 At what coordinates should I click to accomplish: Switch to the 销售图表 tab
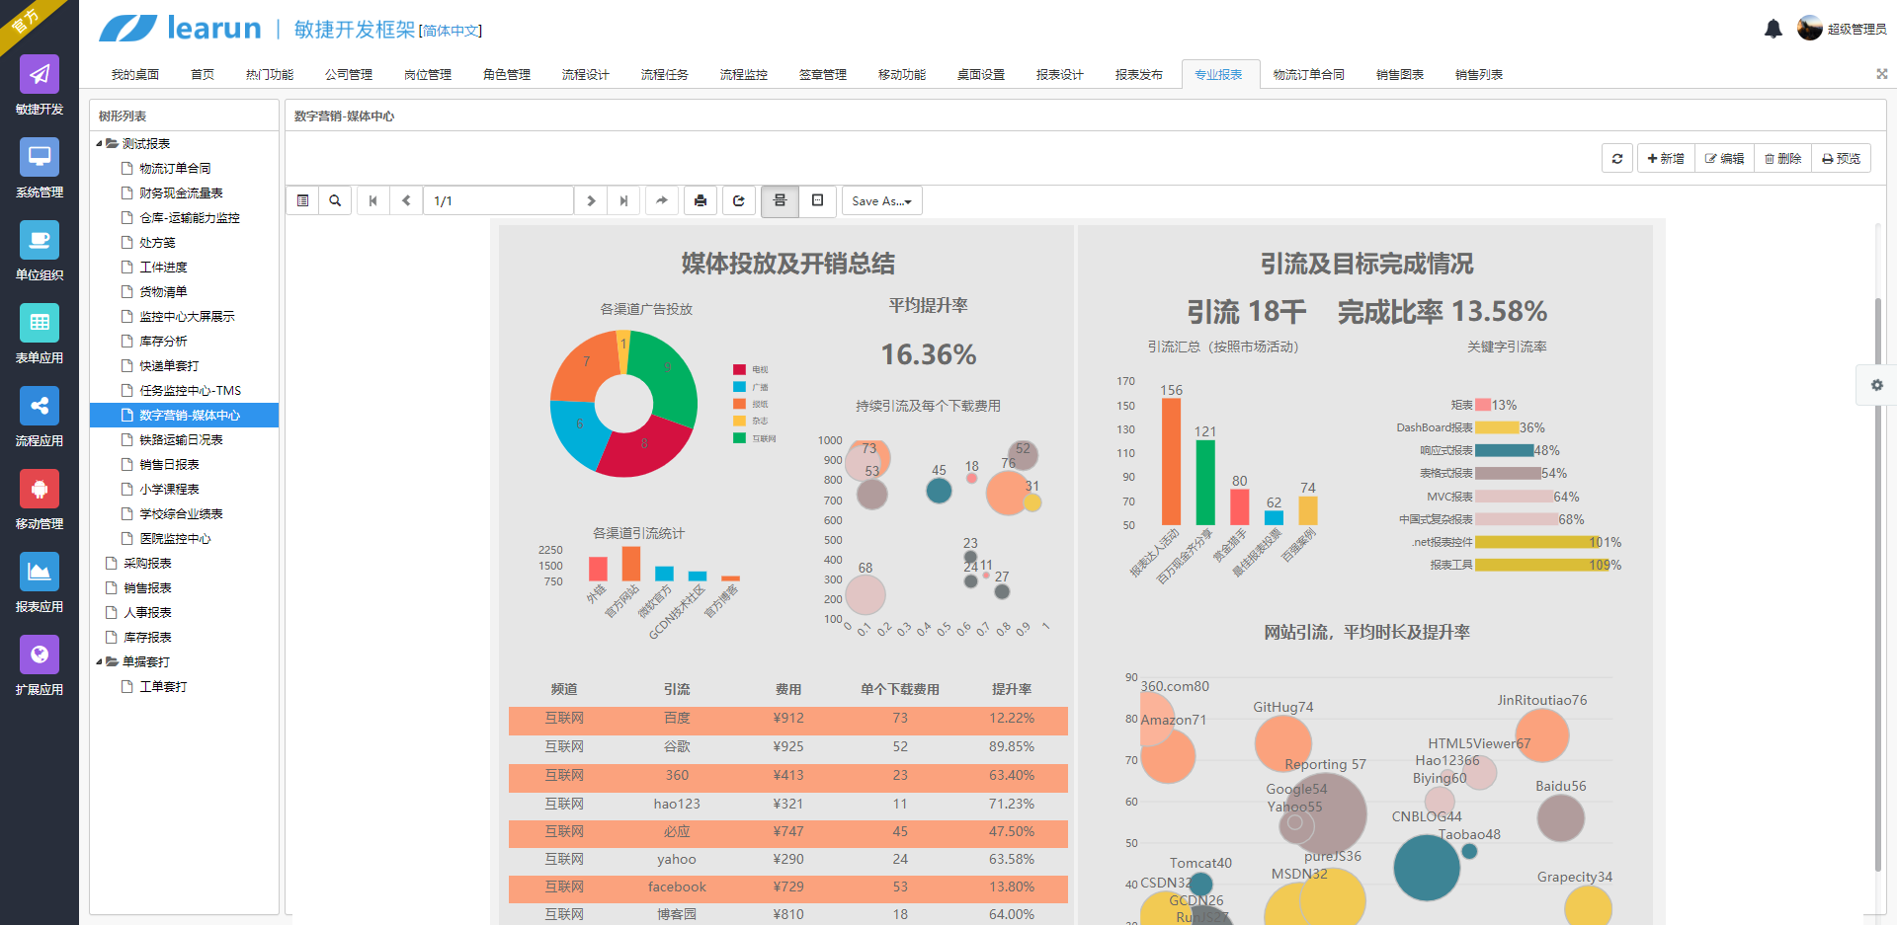1400,75
